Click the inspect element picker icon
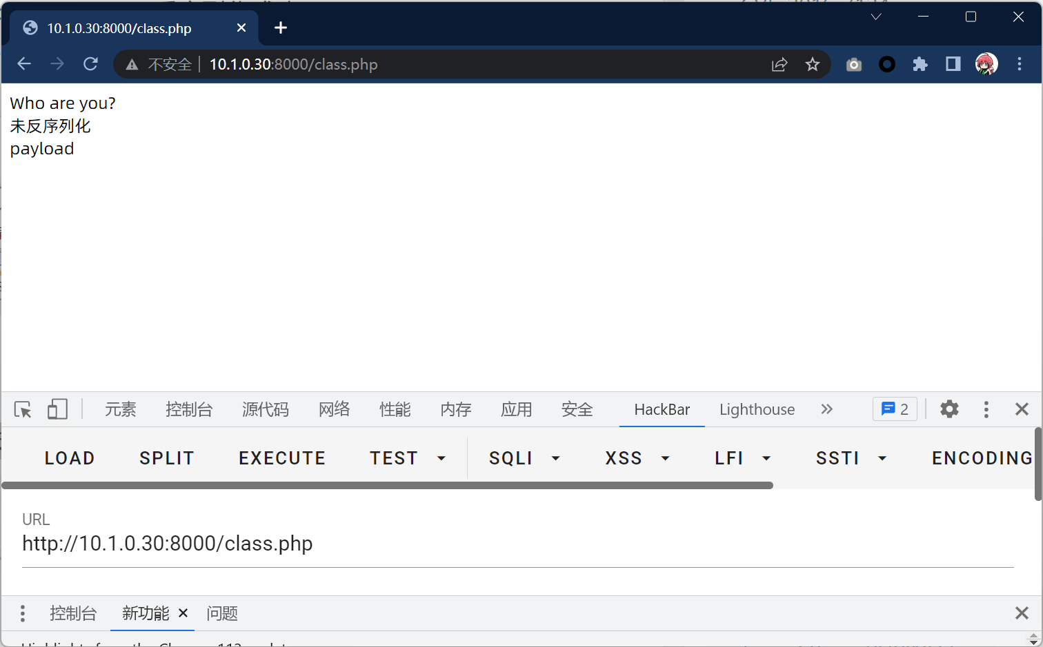 (x=23, y=409)
